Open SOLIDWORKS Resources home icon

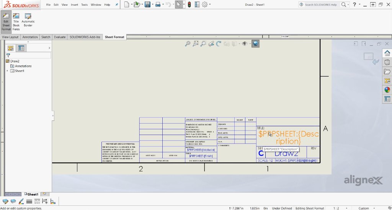(x=387, y=53)
